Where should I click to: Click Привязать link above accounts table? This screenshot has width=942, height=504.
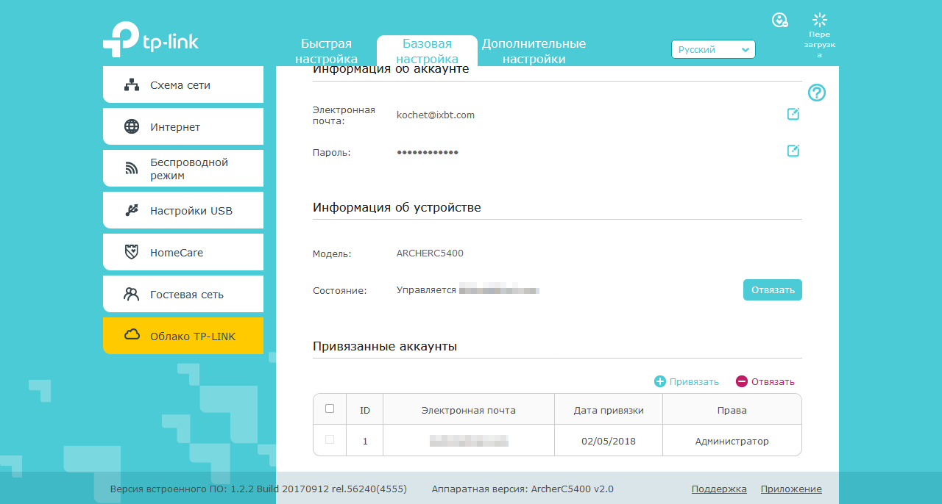[x=694, y=381]
